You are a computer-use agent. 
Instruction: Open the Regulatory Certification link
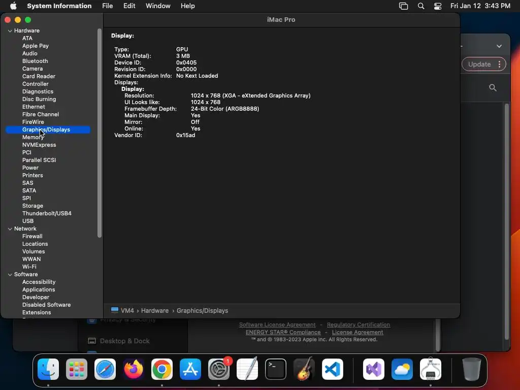click(359, 324)
